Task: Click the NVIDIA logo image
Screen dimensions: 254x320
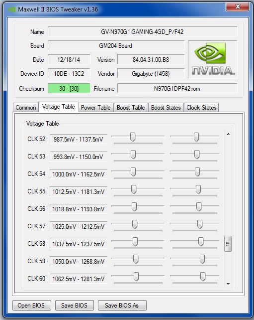Action: point(212,59)
